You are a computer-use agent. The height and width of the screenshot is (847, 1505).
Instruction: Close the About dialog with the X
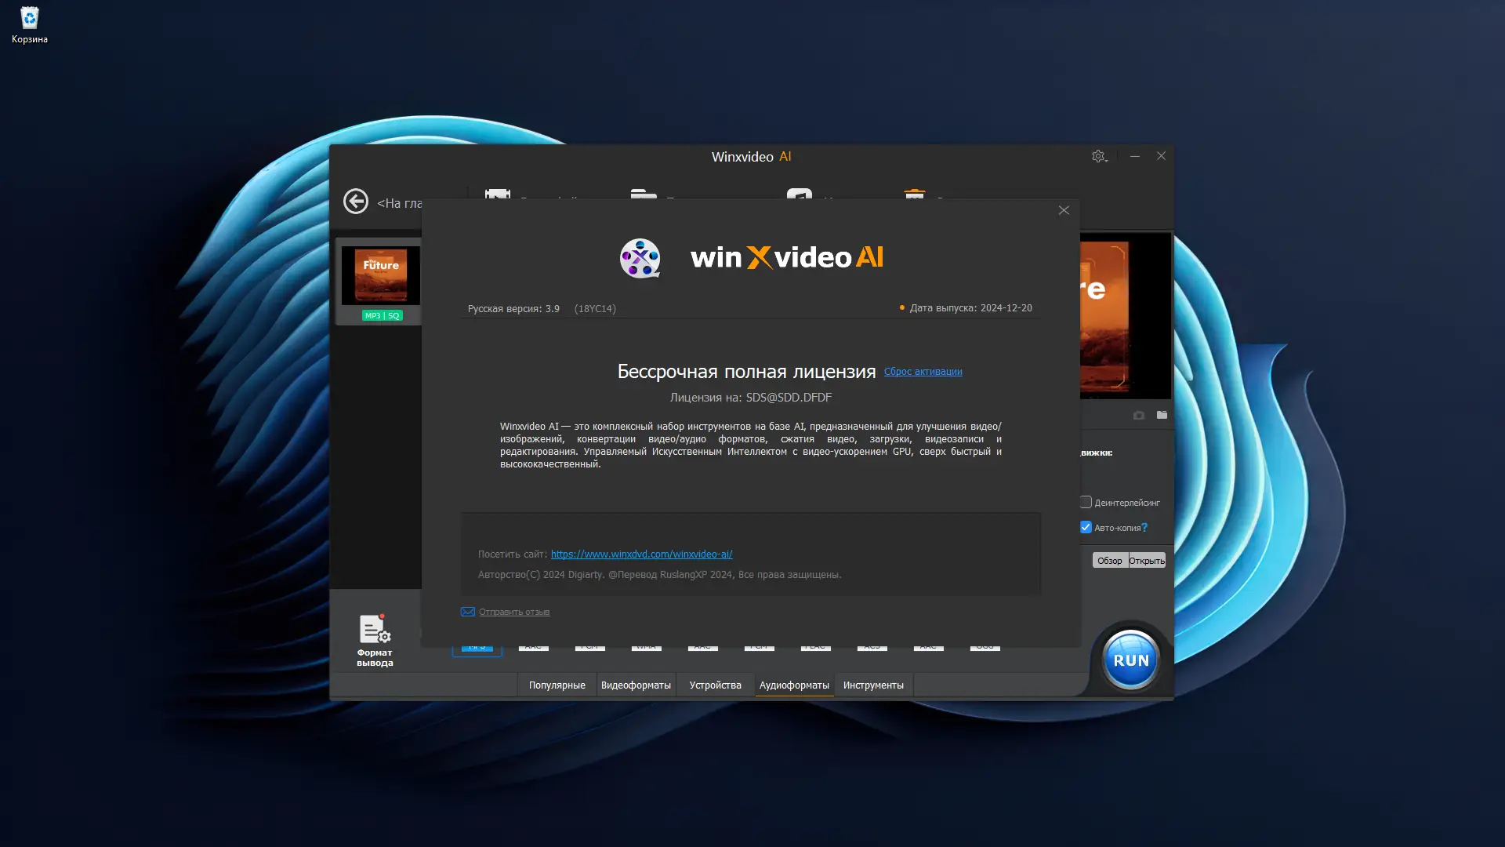pos(1064,210)
